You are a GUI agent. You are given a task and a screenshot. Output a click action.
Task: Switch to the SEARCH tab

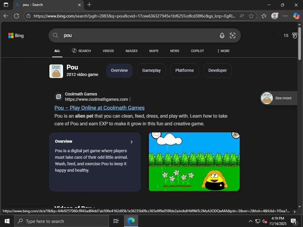81,51
